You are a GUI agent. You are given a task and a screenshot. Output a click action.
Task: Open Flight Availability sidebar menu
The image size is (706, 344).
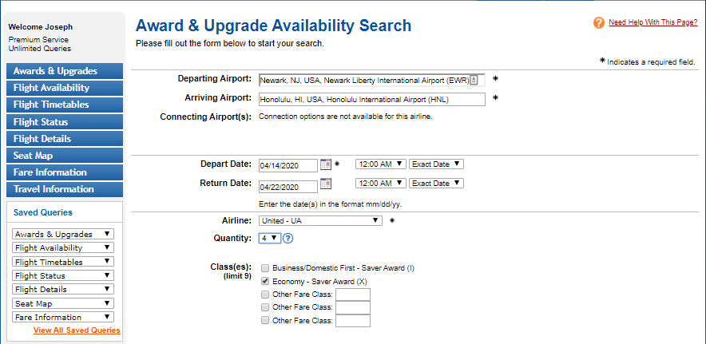pyautogui.click(x=65, y=88)
